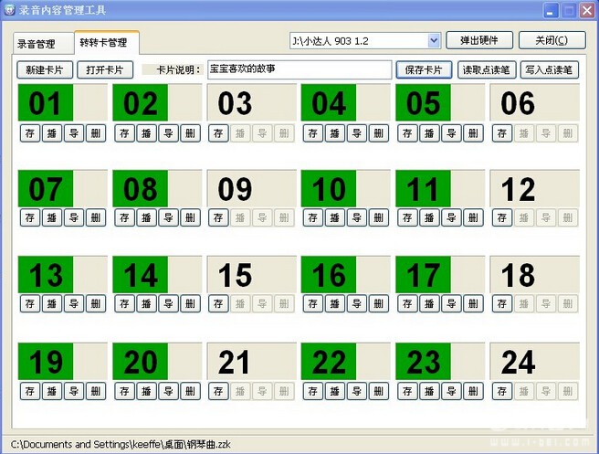Select the green card tile numbered 13

point(46,275)
